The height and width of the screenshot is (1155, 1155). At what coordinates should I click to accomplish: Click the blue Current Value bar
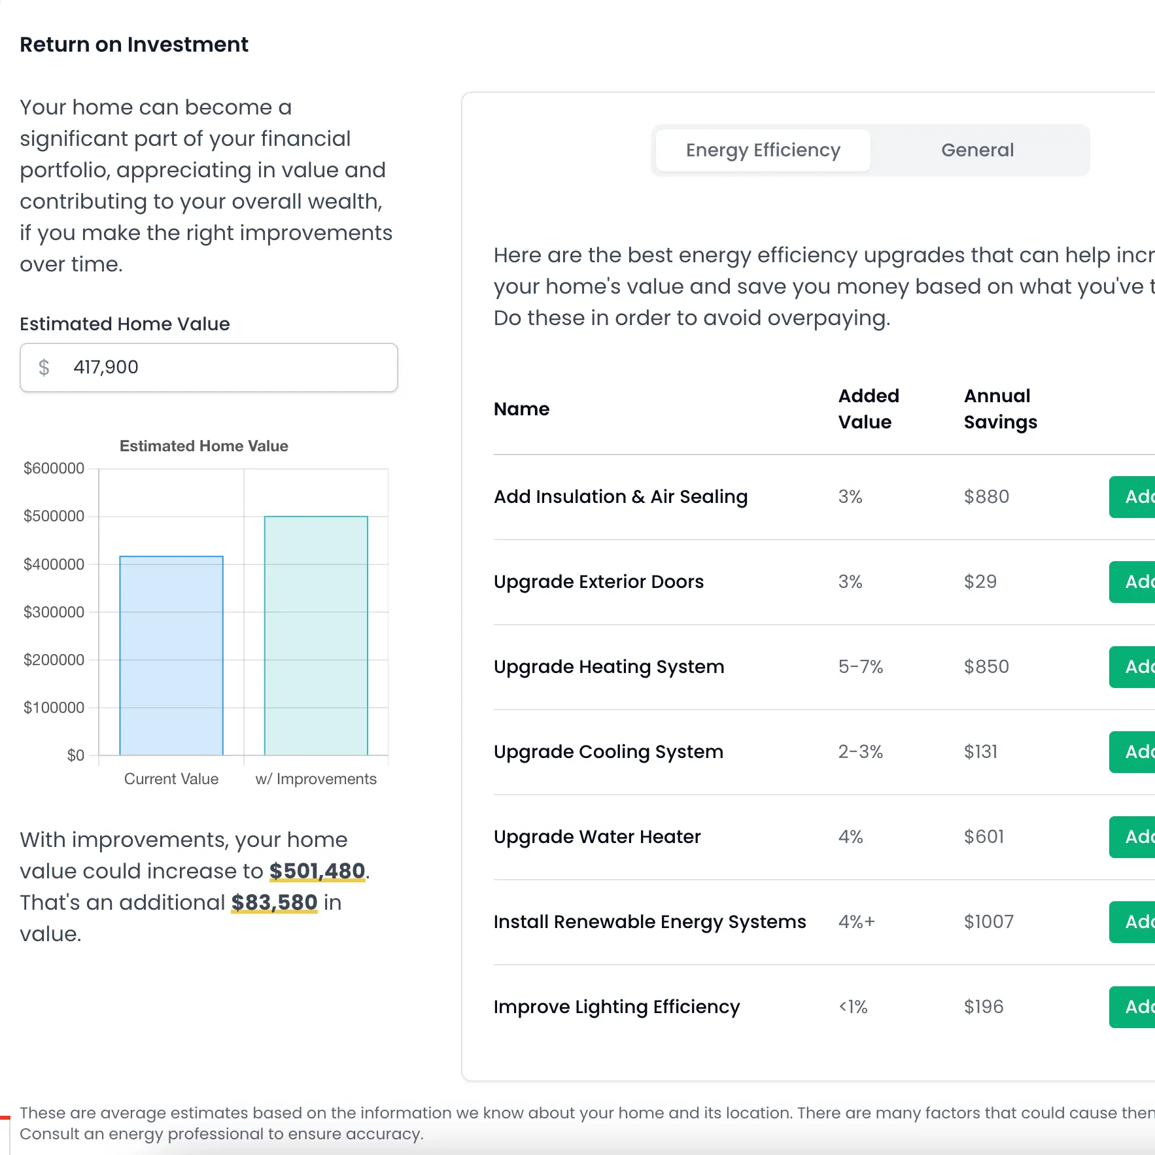[171, 655]
